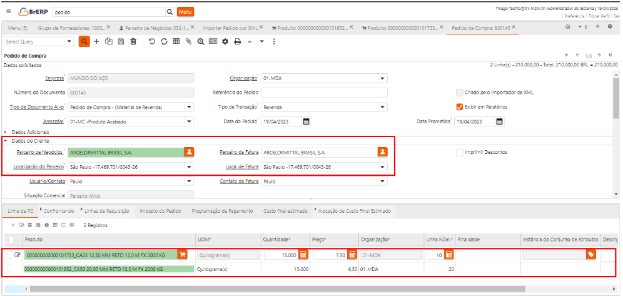Uncheck Exibir em Relatórios checkbox
The width and height of the screenshot is (623, 296).
[460, 106]
